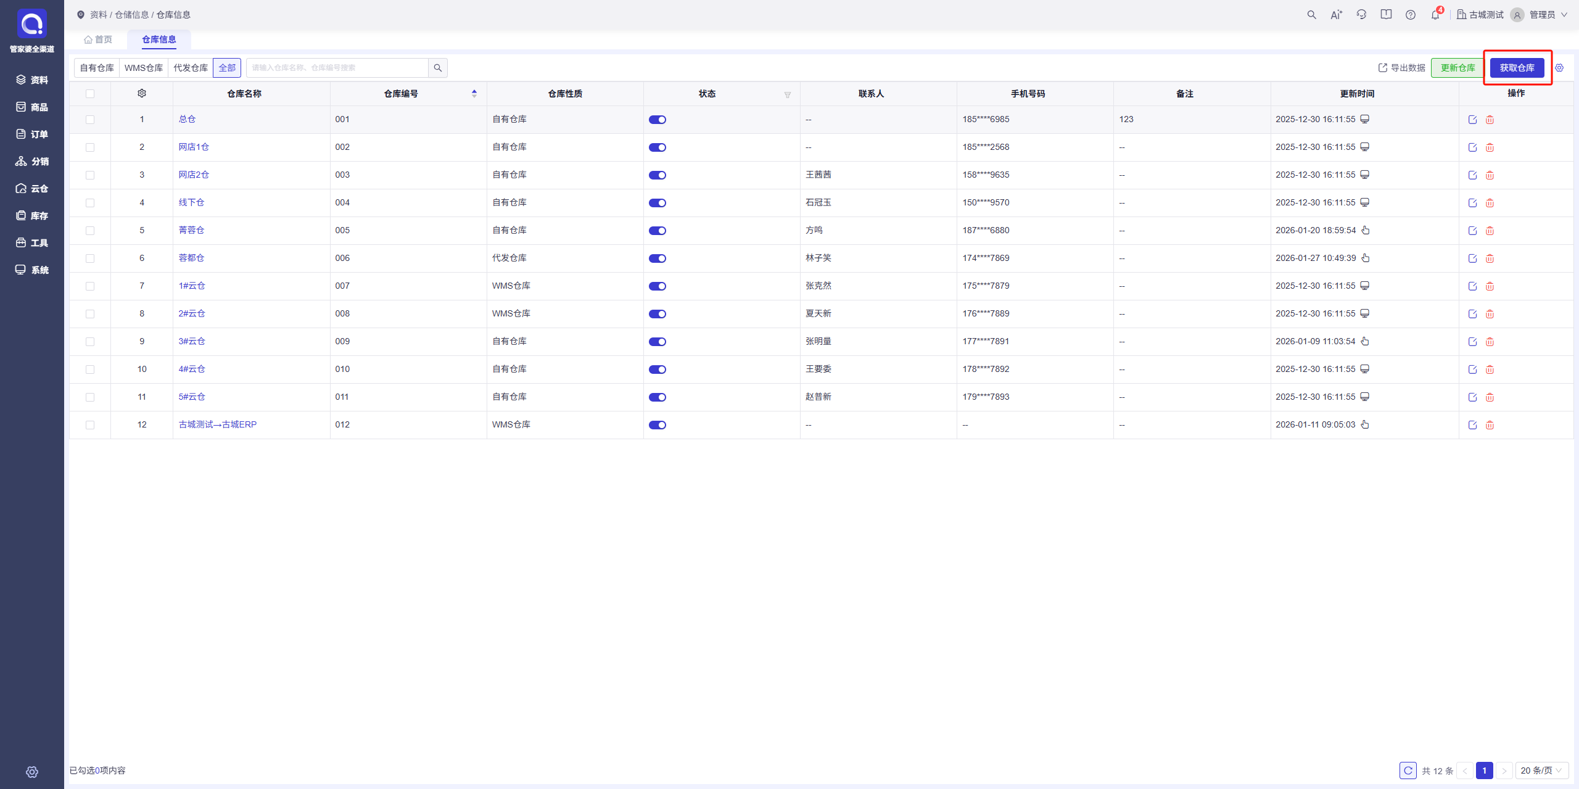Click the next page arrow
Image resolution: width=1579 pixels, height=789 pixels.
tap(1504, 770)
